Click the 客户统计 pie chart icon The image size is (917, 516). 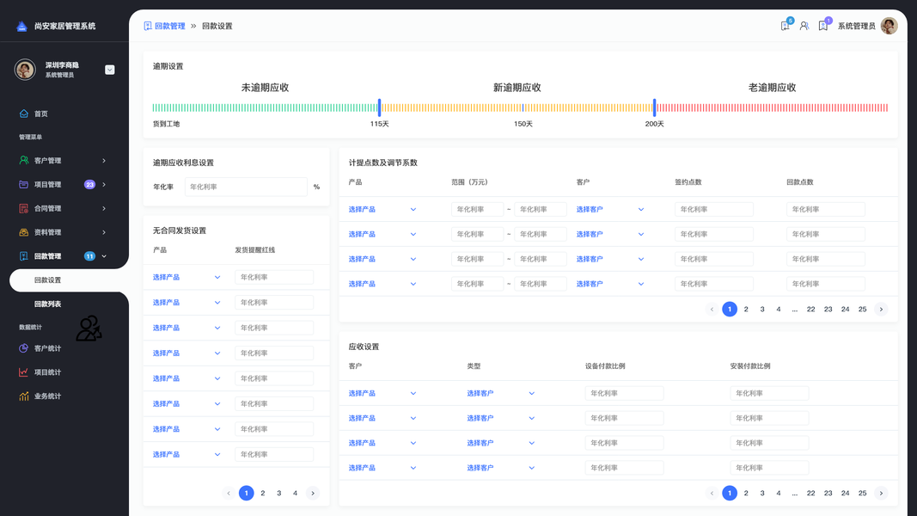click(23, 348)
